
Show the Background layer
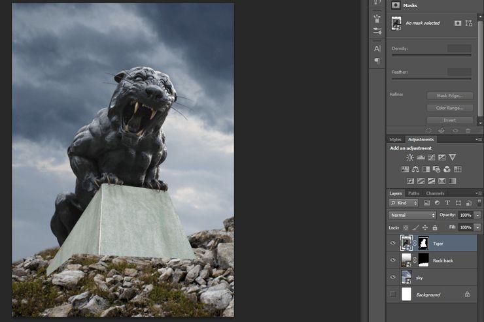tap(393, 295)
